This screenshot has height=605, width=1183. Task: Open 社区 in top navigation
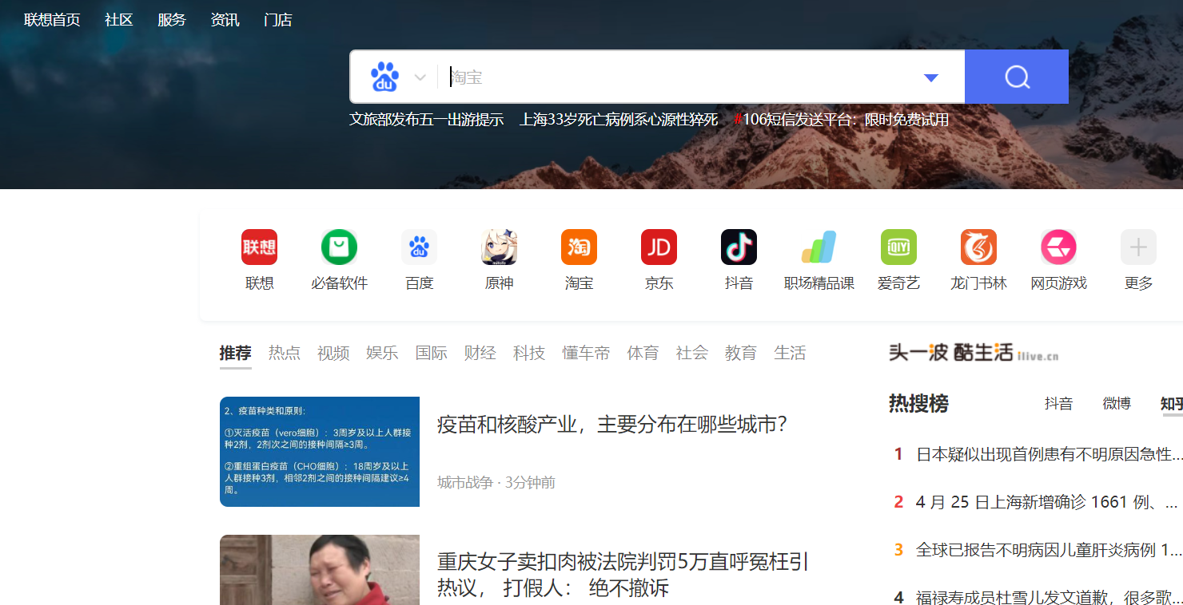119,20
